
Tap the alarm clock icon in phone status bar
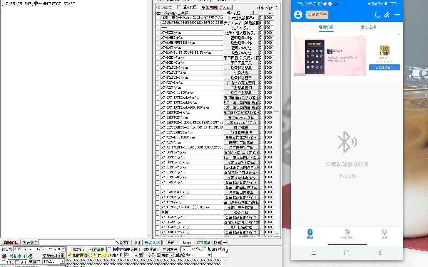point(320,4)
